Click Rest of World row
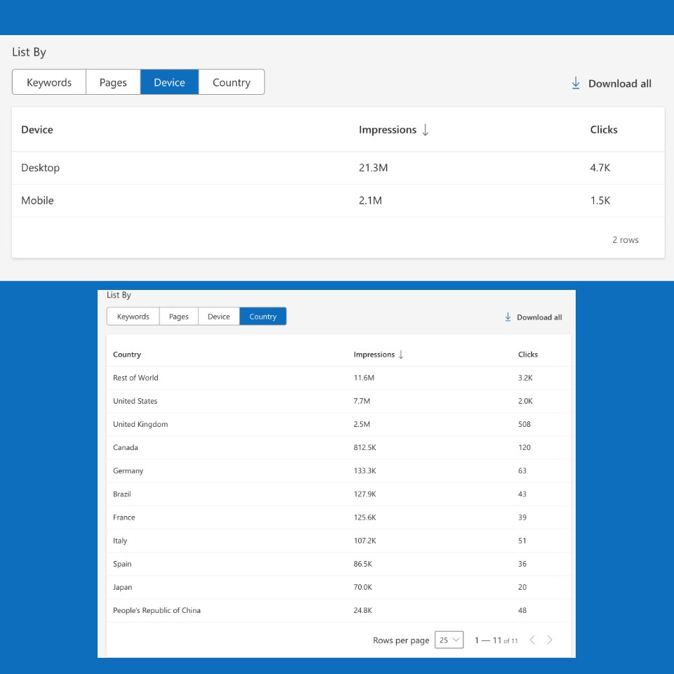Viewport: 674px width, 674px height. [x=338, y=378]
